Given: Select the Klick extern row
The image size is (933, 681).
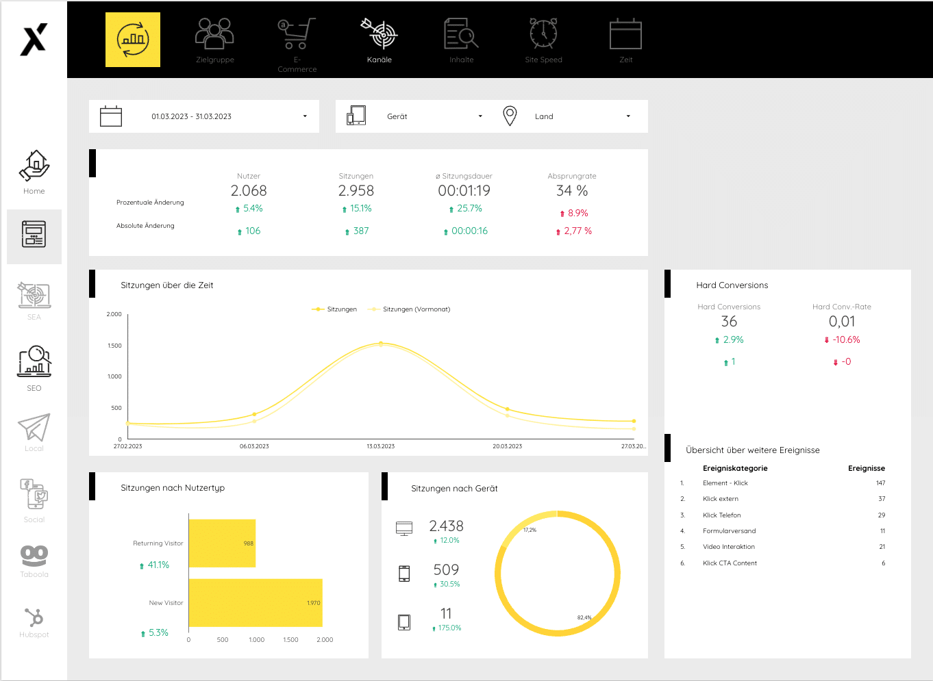Looking at the screenshot, I should (x=783, y=499).
